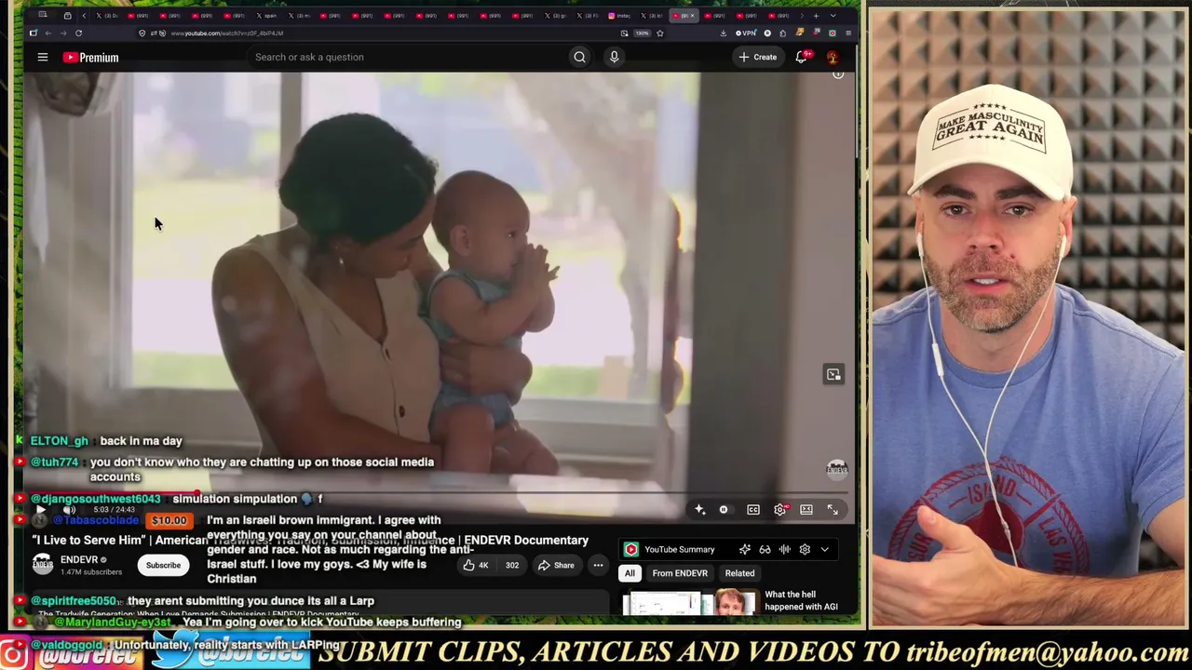
Task: Open the browser downloads icon
Action: pyautogui.click(x=723, y=33)
